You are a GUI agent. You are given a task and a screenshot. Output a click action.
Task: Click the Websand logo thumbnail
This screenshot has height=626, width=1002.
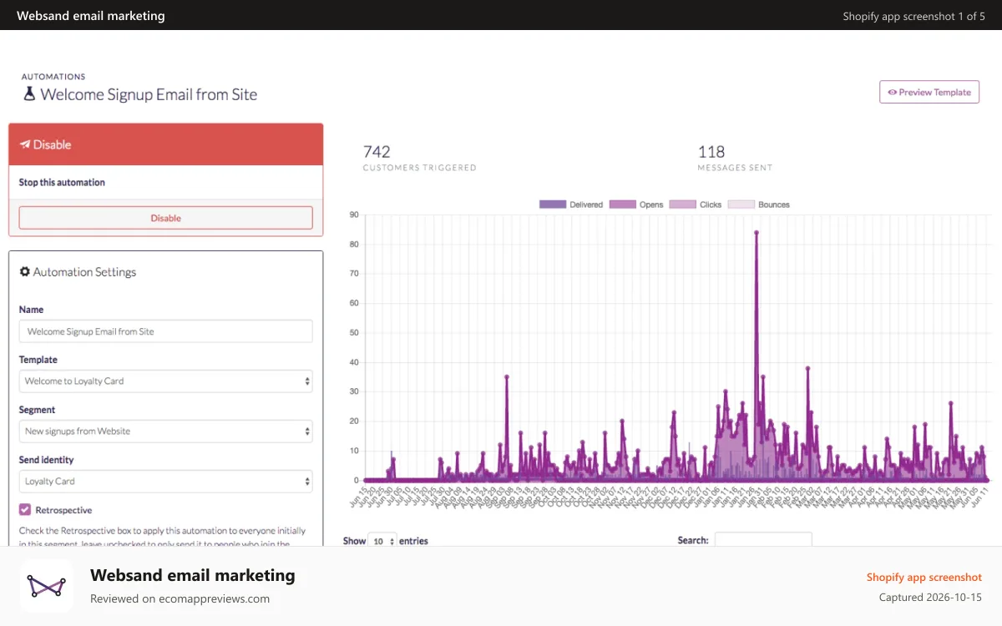pyautogui.click(x=47, y=586)
